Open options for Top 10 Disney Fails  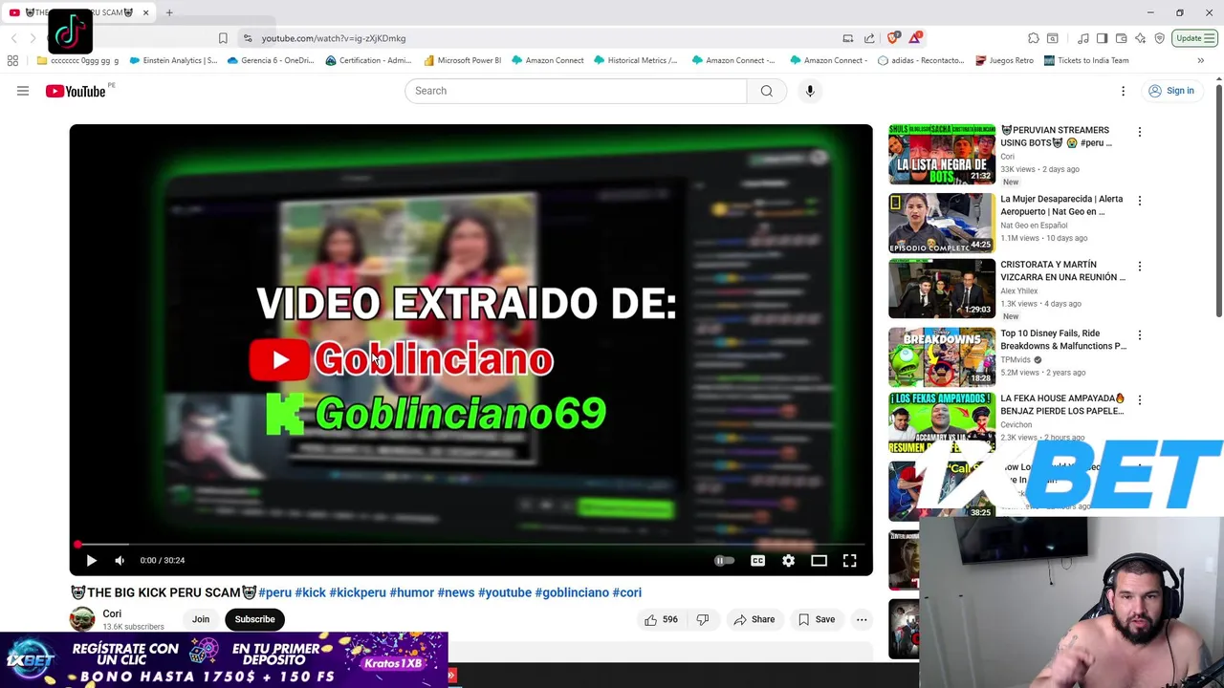(1139, 335)
